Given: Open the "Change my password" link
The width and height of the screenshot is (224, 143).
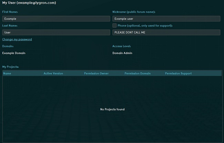Looking at the screenshot, I should (17, 39).
